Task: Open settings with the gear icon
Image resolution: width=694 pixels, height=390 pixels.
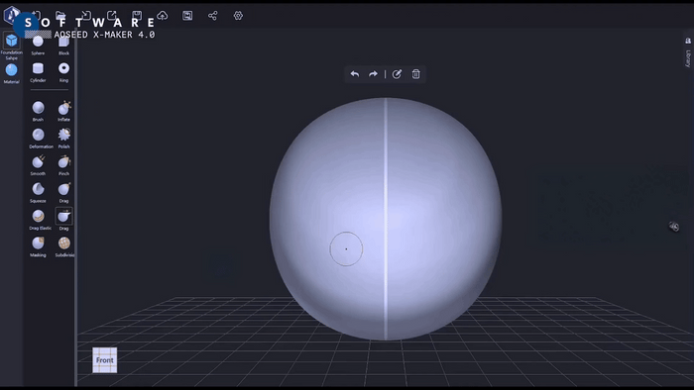Action: click(x=238, y=16)
